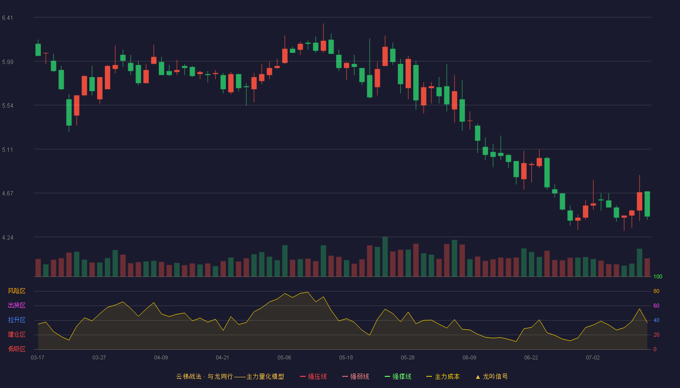The image size is (680, 388).
Task: Click the red dash icon before 强压线
Action: (x=303, y=376)
